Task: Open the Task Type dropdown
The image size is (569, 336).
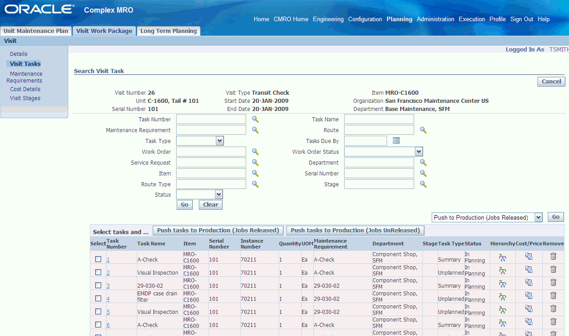Action: (x=200, y=141)
